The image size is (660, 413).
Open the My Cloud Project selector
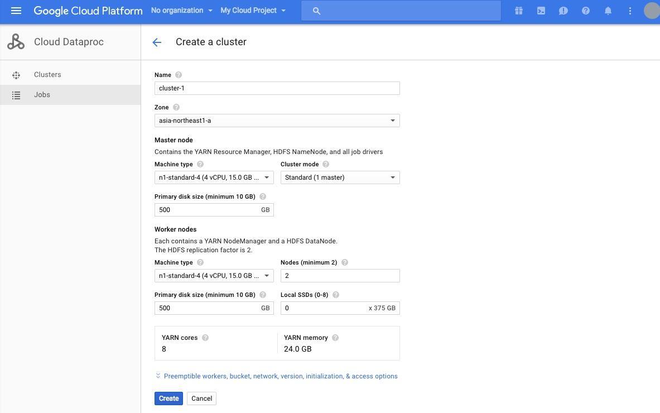(253, 11)
